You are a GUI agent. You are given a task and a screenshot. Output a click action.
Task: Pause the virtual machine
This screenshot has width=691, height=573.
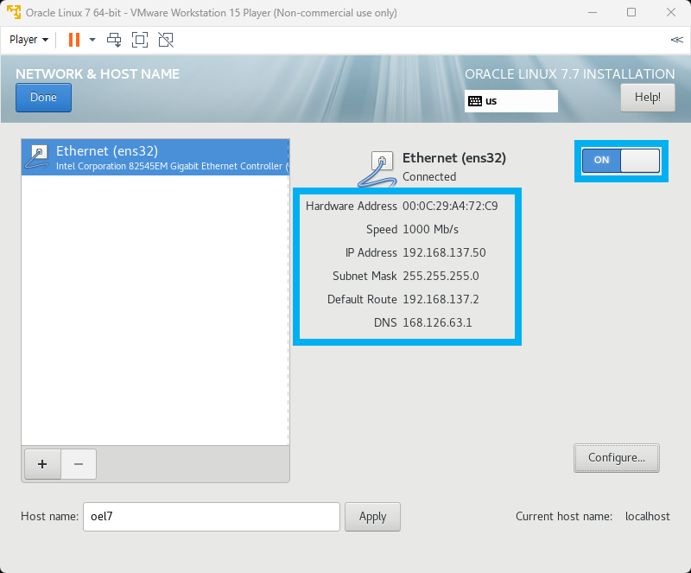click(x=74, y=40)
